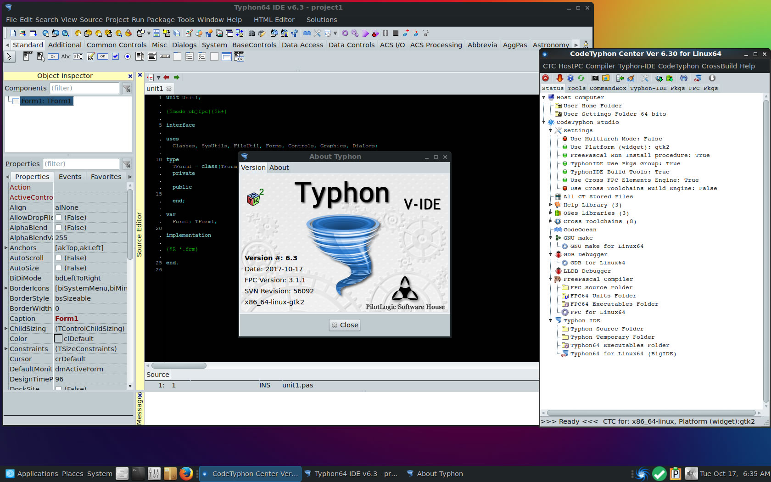Pick the TButton Ok component icon
Screen dimensions: 771x482
coord(53,56)
